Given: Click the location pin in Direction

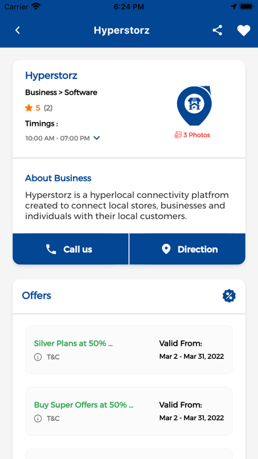Looking at the screenshot, I should (x=166, y=249).
